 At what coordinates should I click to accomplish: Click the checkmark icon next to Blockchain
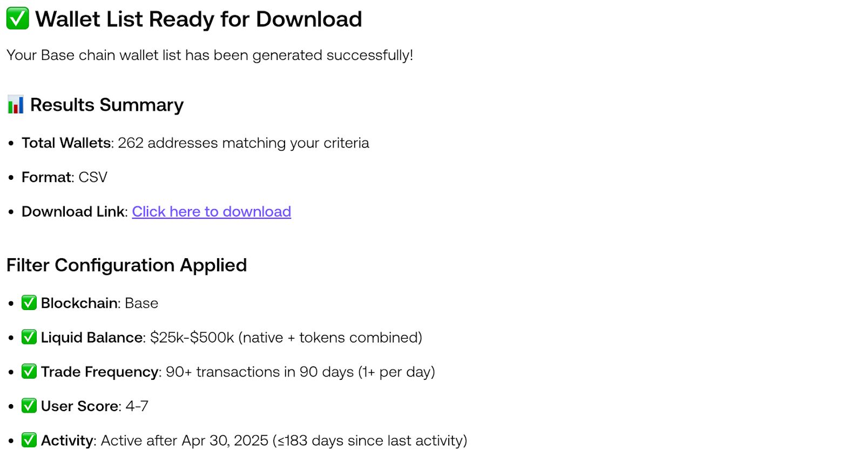point(29,303)
